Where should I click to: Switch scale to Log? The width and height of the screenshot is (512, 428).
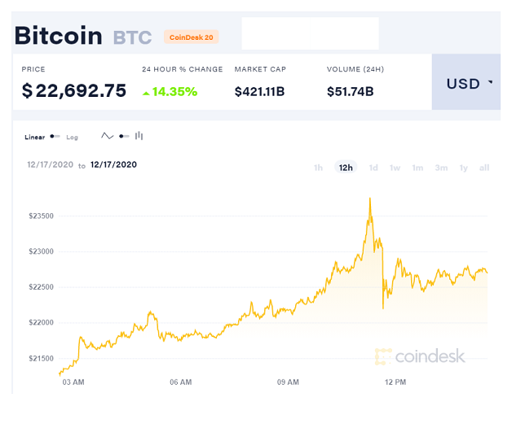(x=73, y=138)
